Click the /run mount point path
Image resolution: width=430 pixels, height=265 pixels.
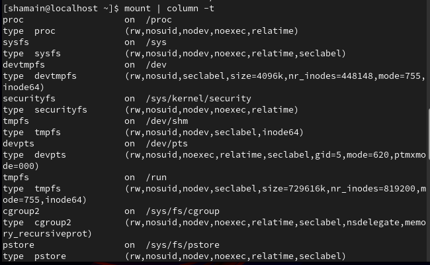[x=156, y=178]
